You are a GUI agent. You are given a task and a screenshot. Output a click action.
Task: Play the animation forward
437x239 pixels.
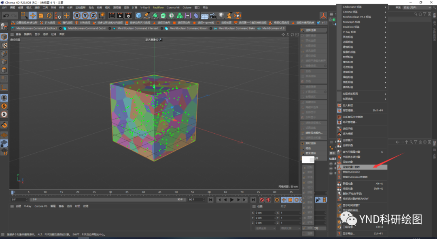(x=232, y=200)
